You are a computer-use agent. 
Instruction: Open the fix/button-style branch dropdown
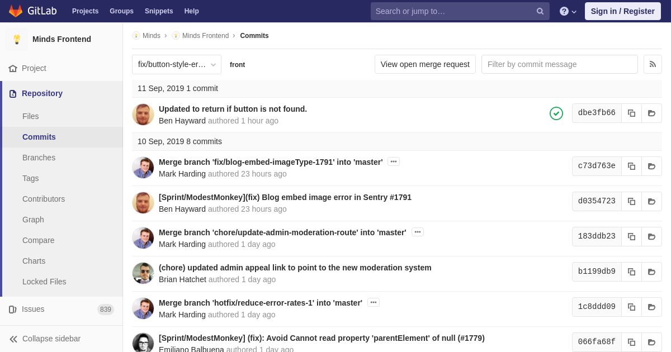pyautogui.click(x=177, y=64)
